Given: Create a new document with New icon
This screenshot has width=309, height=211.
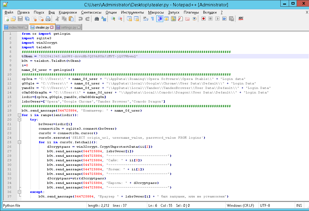Looking at the screenshot, I should [6, 19].
